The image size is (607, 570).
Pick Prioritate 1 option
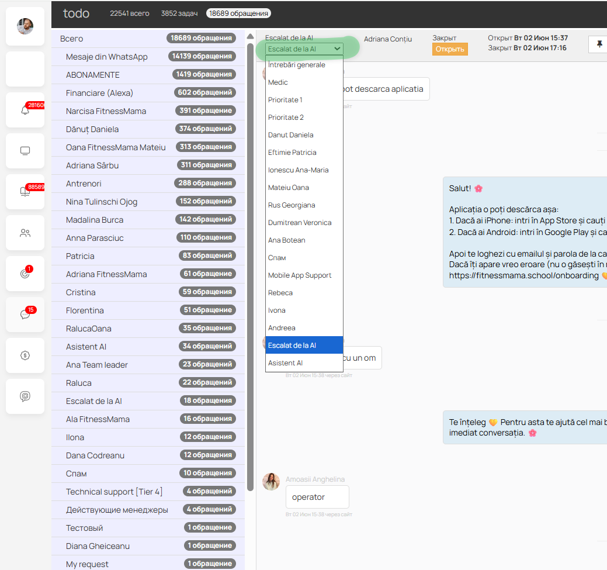tap(304, 99)
